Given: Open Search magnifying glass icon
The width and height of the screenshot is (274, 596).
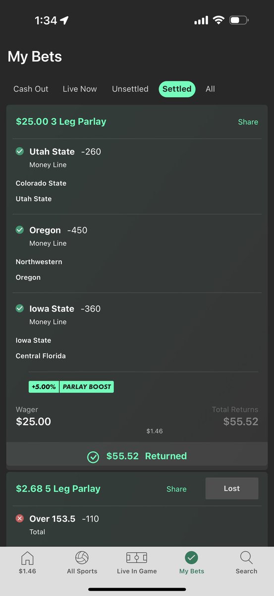Looking at the screenshot, I should [246, 558].
